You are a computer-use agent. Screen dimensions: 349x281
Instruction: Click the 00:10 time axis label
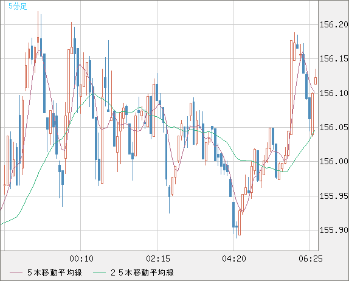click(81, 258)
